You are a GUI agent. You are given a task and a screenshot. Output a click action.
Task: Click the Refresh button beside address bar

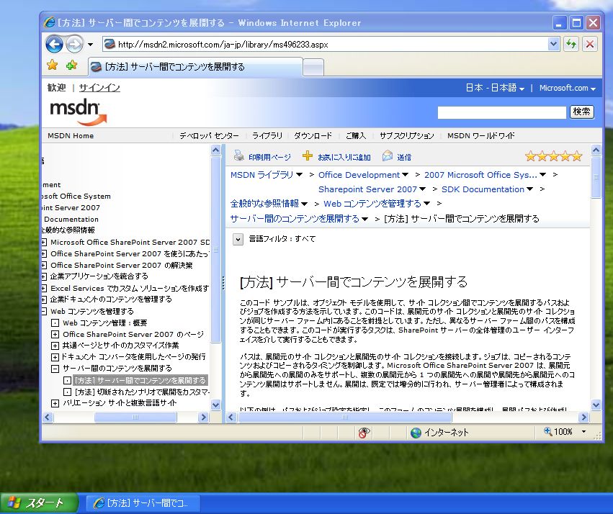pos(571,44)
